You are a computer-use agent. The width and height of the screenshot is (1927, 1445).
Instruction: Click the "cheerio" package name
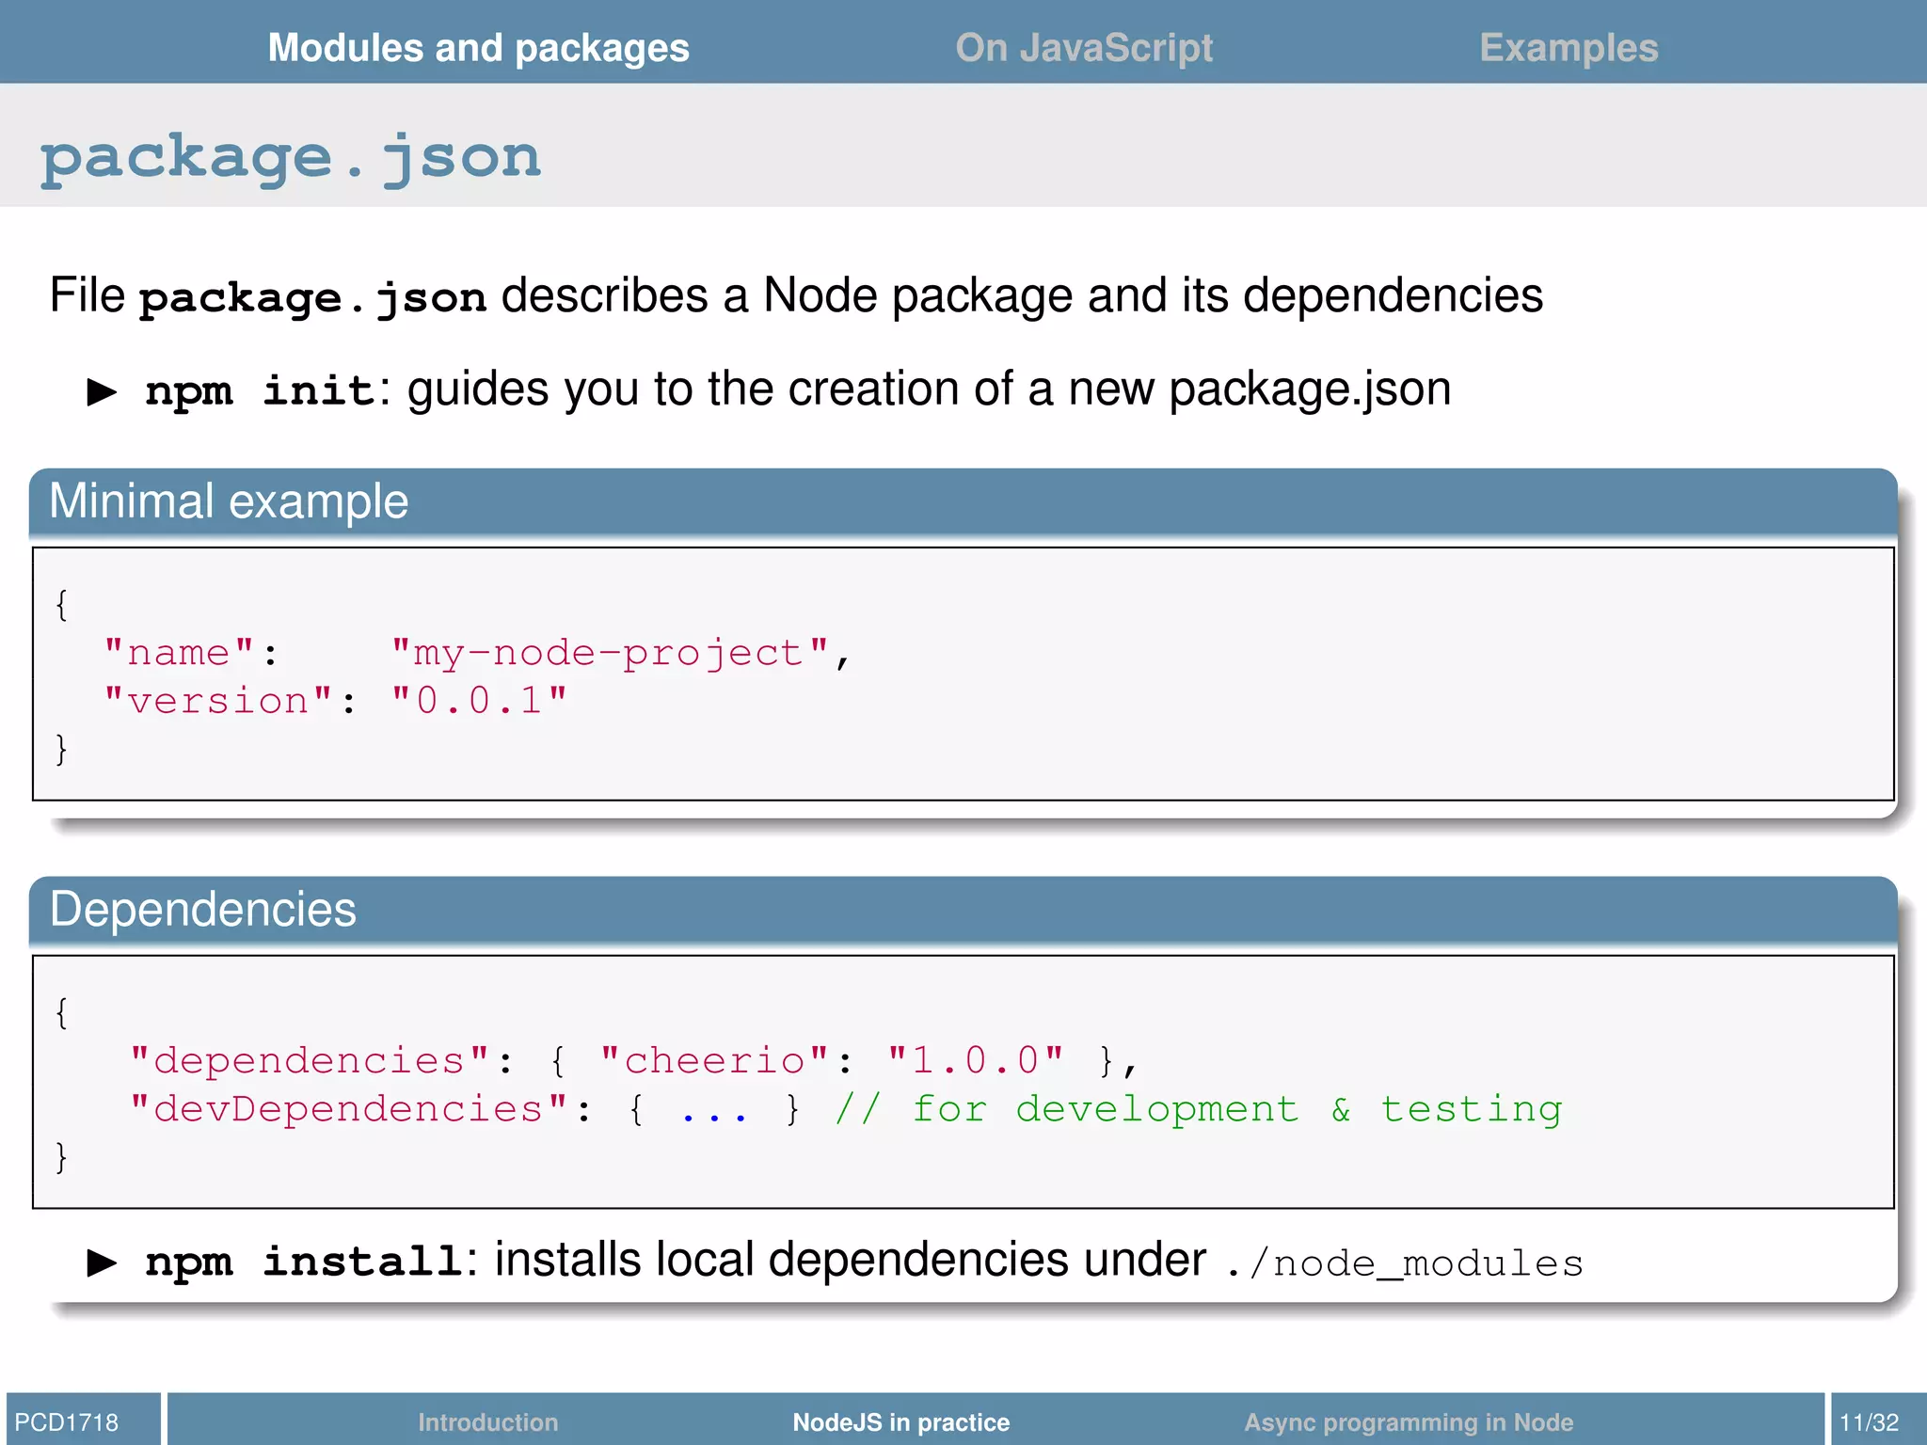click(x=714, y=1061)
